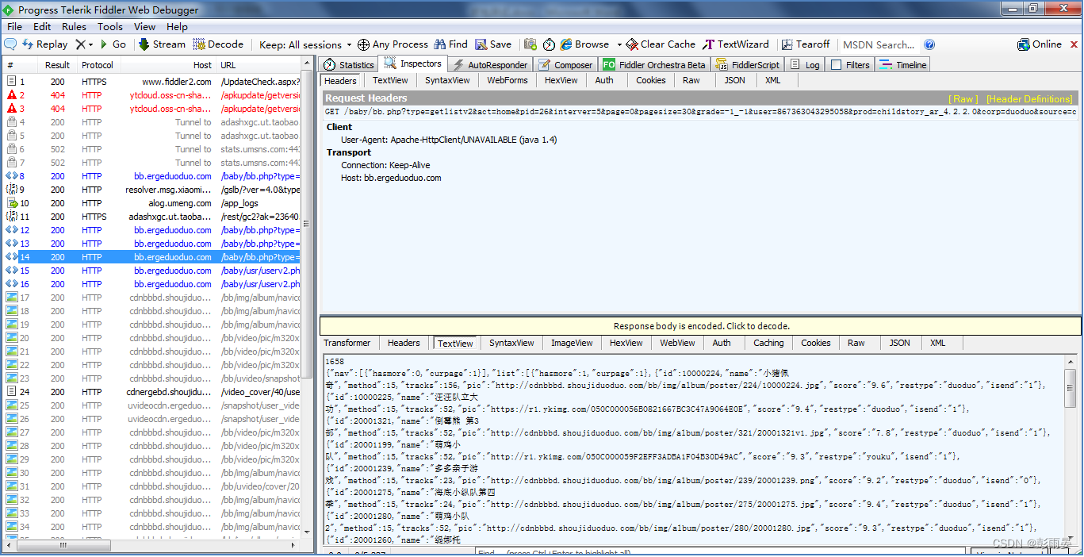The image size is (1084, 557).
Task: Open the Composer tab
Action: [565, 65]
